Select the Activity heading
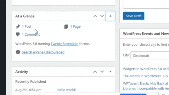 (22, 72)
